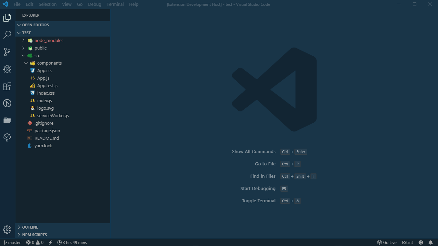Viewport: 438px width, 246px height.
Task: Open the View menu
Action: [x=67, y=4]
